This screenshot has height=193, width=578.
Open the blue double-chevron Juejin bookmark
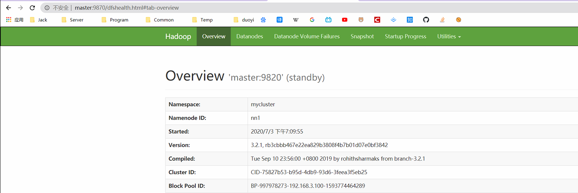394,20
